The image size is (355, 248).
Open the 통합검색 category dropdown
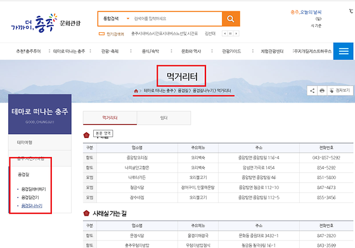coord(117,18)
